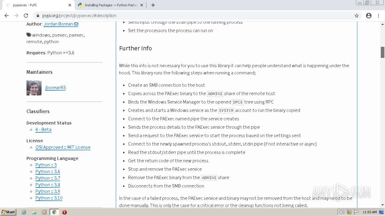This screenshot has height=216, width=385.
Task: Open Jordan Borean author email link
Action: pyautogui.click(x=61, y=24)
